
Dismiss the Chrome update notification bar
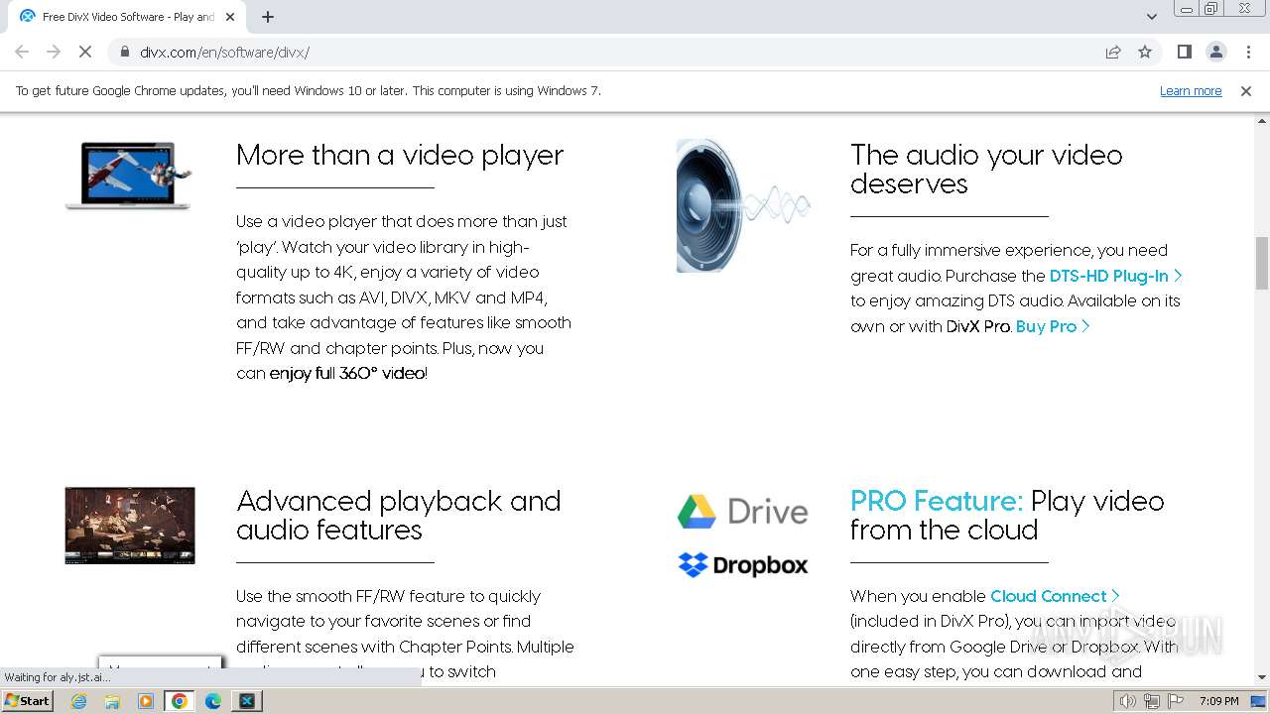pyautogui.click(x=1246, y=91)
